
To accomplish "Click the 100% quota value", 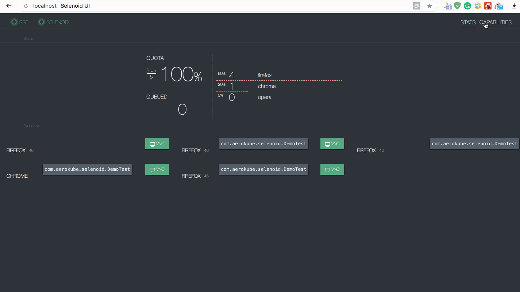I will coord(181,74).
